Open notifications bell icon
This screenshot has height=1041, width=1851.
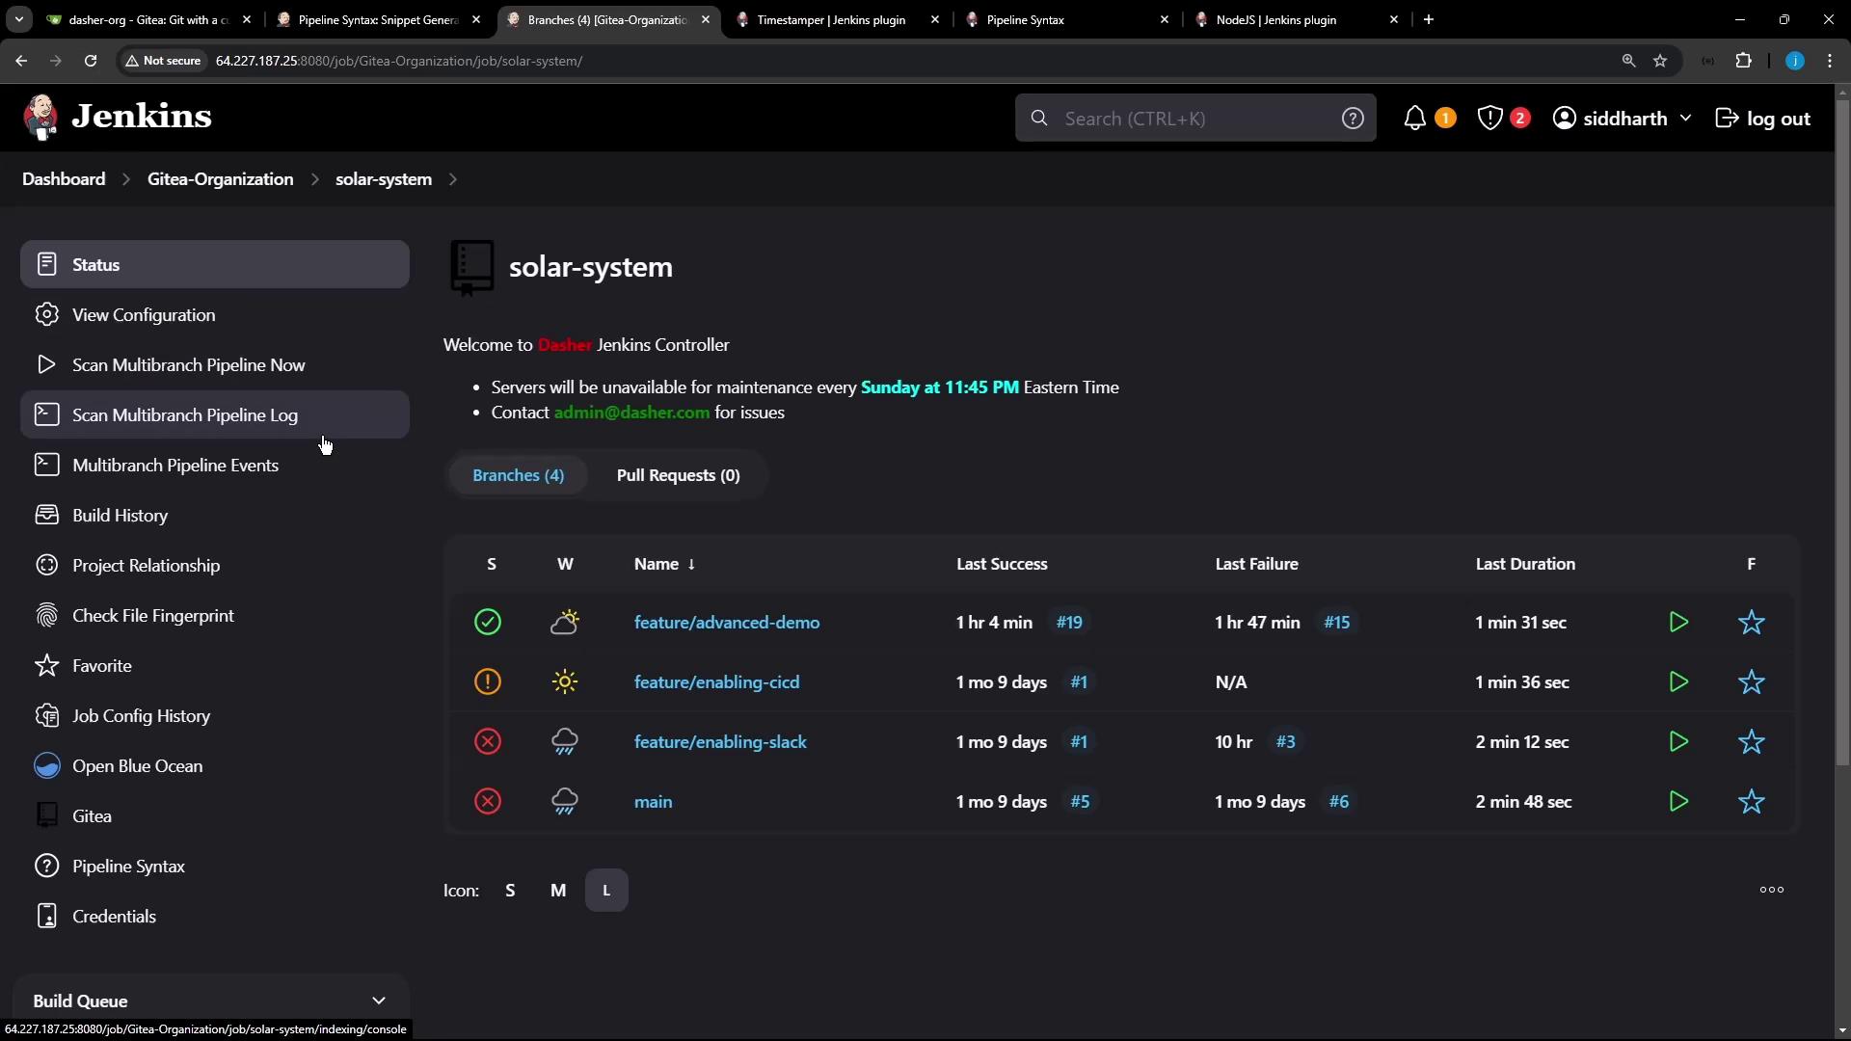point(1414,119)
